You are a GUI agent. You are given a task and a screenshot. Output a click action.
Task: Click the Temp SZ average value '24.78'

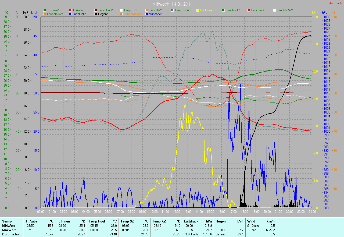click(x=145, y=234)
